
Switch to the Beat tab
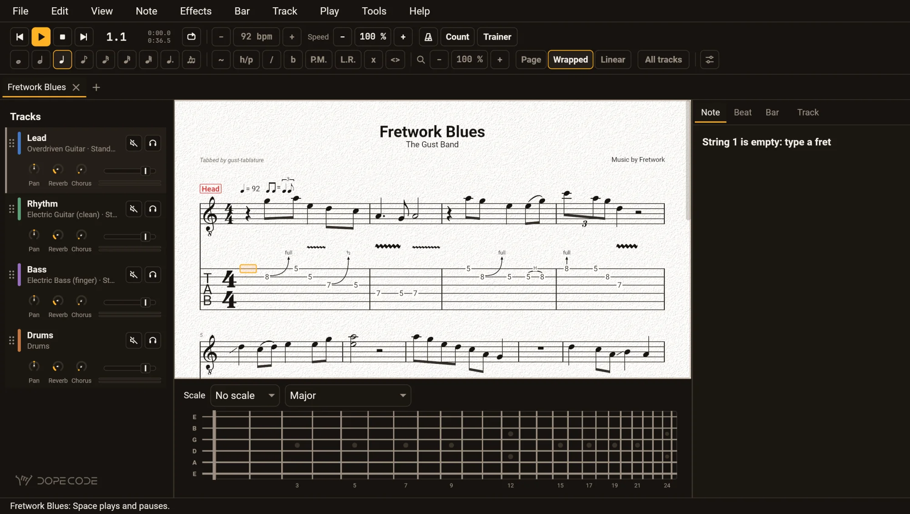743,112
